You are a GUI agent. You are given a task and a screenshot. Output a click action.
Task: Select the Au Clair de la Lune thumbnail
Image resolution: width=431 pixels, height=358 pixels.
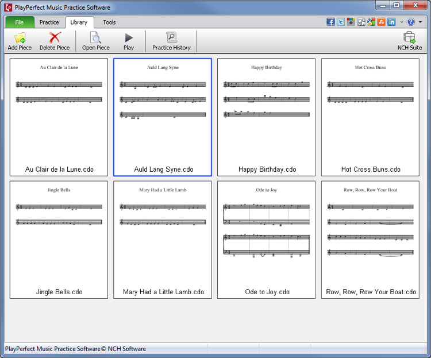pos(59,117)
